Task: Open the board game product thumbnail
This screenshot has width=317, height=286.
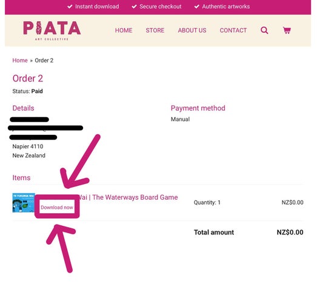Action: [24, 203]
